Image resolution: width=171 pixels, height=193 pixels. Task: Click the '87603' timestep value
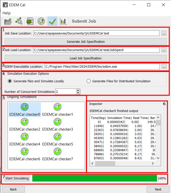point(98,158)
